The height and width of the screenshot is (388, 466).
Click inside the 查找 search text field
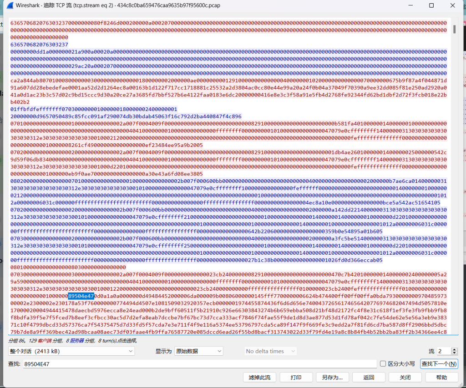point(200,363)
